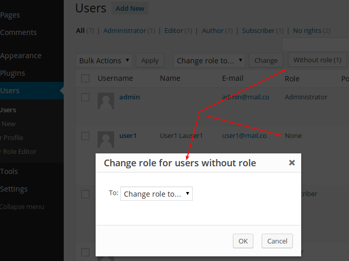Viewport: 349px width, 261px height.
Task: Check the admin user row checkbox
Action: pyautogui.click(x=85, y=97)
